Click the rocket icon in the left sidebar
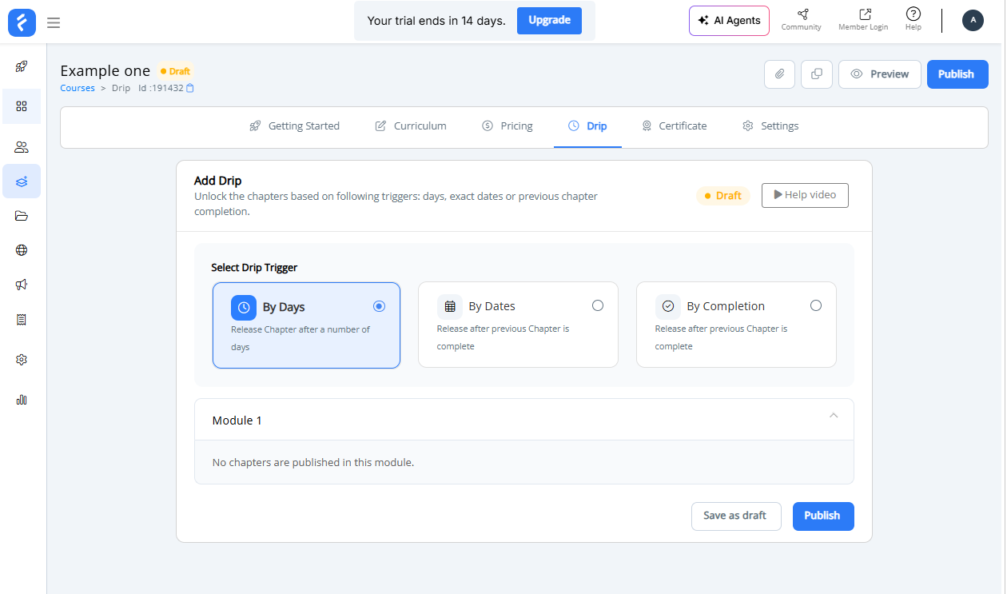The height and width of the screenshot is (594, 1007). [x=22, y=67]
